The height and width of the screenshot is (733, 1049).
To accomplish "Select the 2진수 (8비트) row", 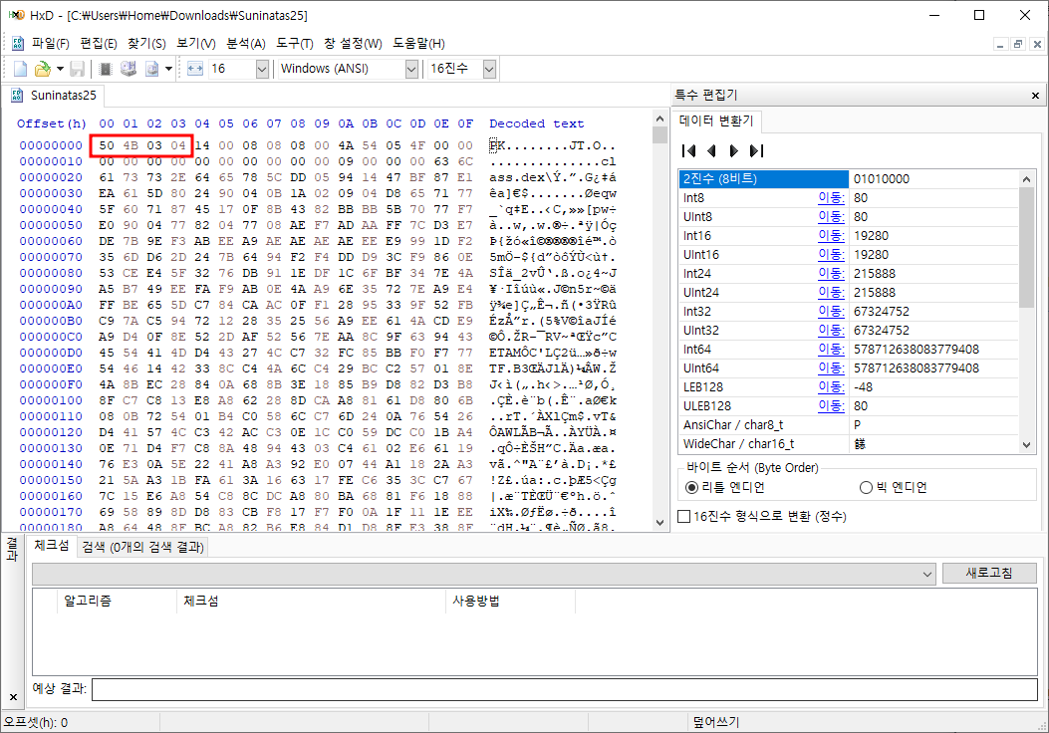I will point(849,179).
